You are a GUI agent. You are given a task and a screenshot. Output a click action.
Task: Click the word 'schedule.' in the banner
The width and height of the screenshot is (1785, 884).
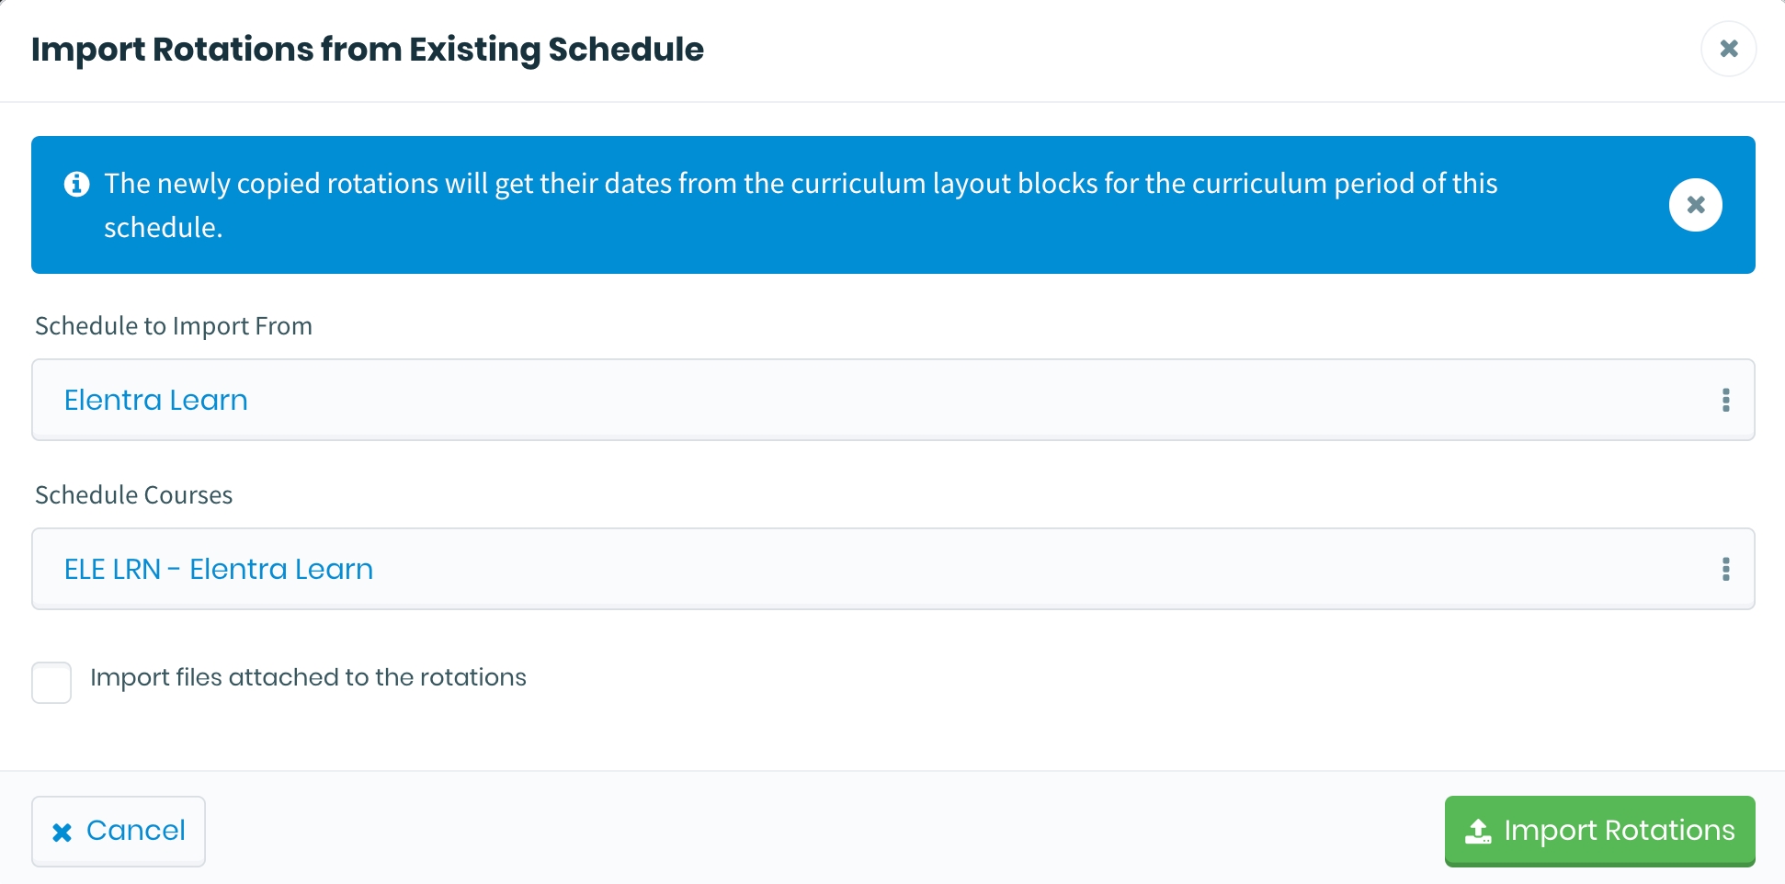[163, 228]
